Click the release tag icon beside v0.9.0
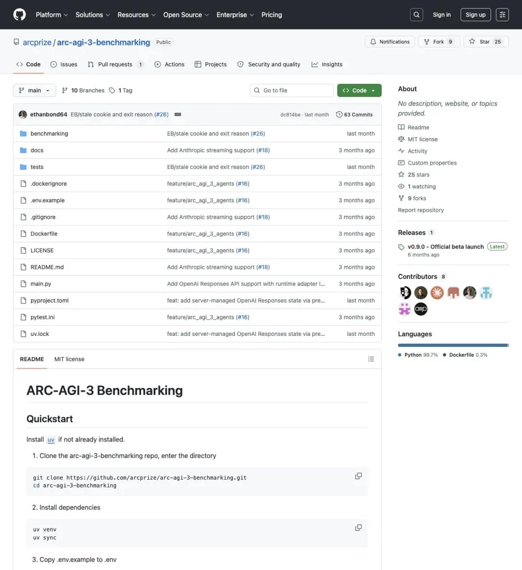522x570 pixels. coord(401,247)
